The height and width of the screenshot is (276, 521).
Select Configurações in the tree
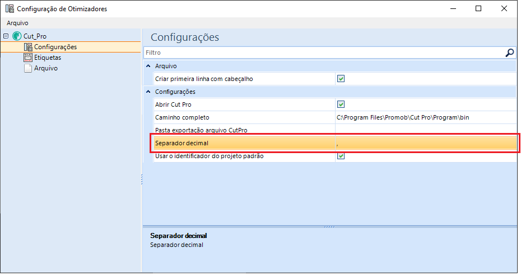pos(55,47)
